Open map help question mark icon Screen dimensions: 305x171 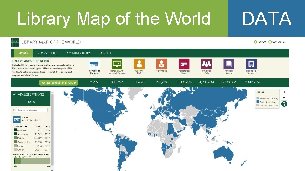pos(284,104)
